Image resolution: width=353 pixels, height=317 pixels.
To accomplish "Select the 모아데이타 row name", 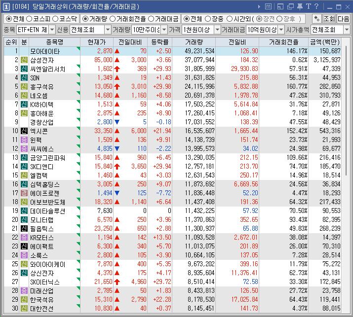I will point(45,51).
